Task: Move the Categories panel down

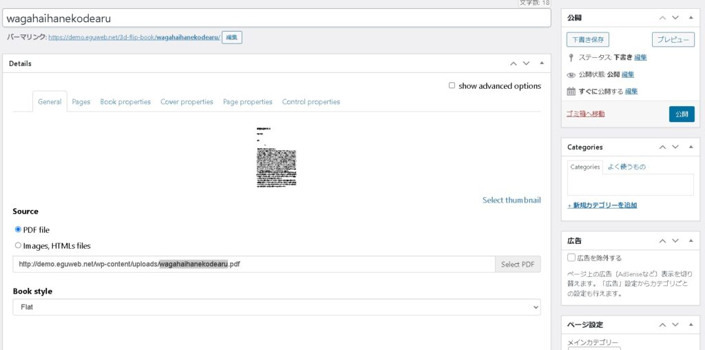Action: tap(675, 147)
